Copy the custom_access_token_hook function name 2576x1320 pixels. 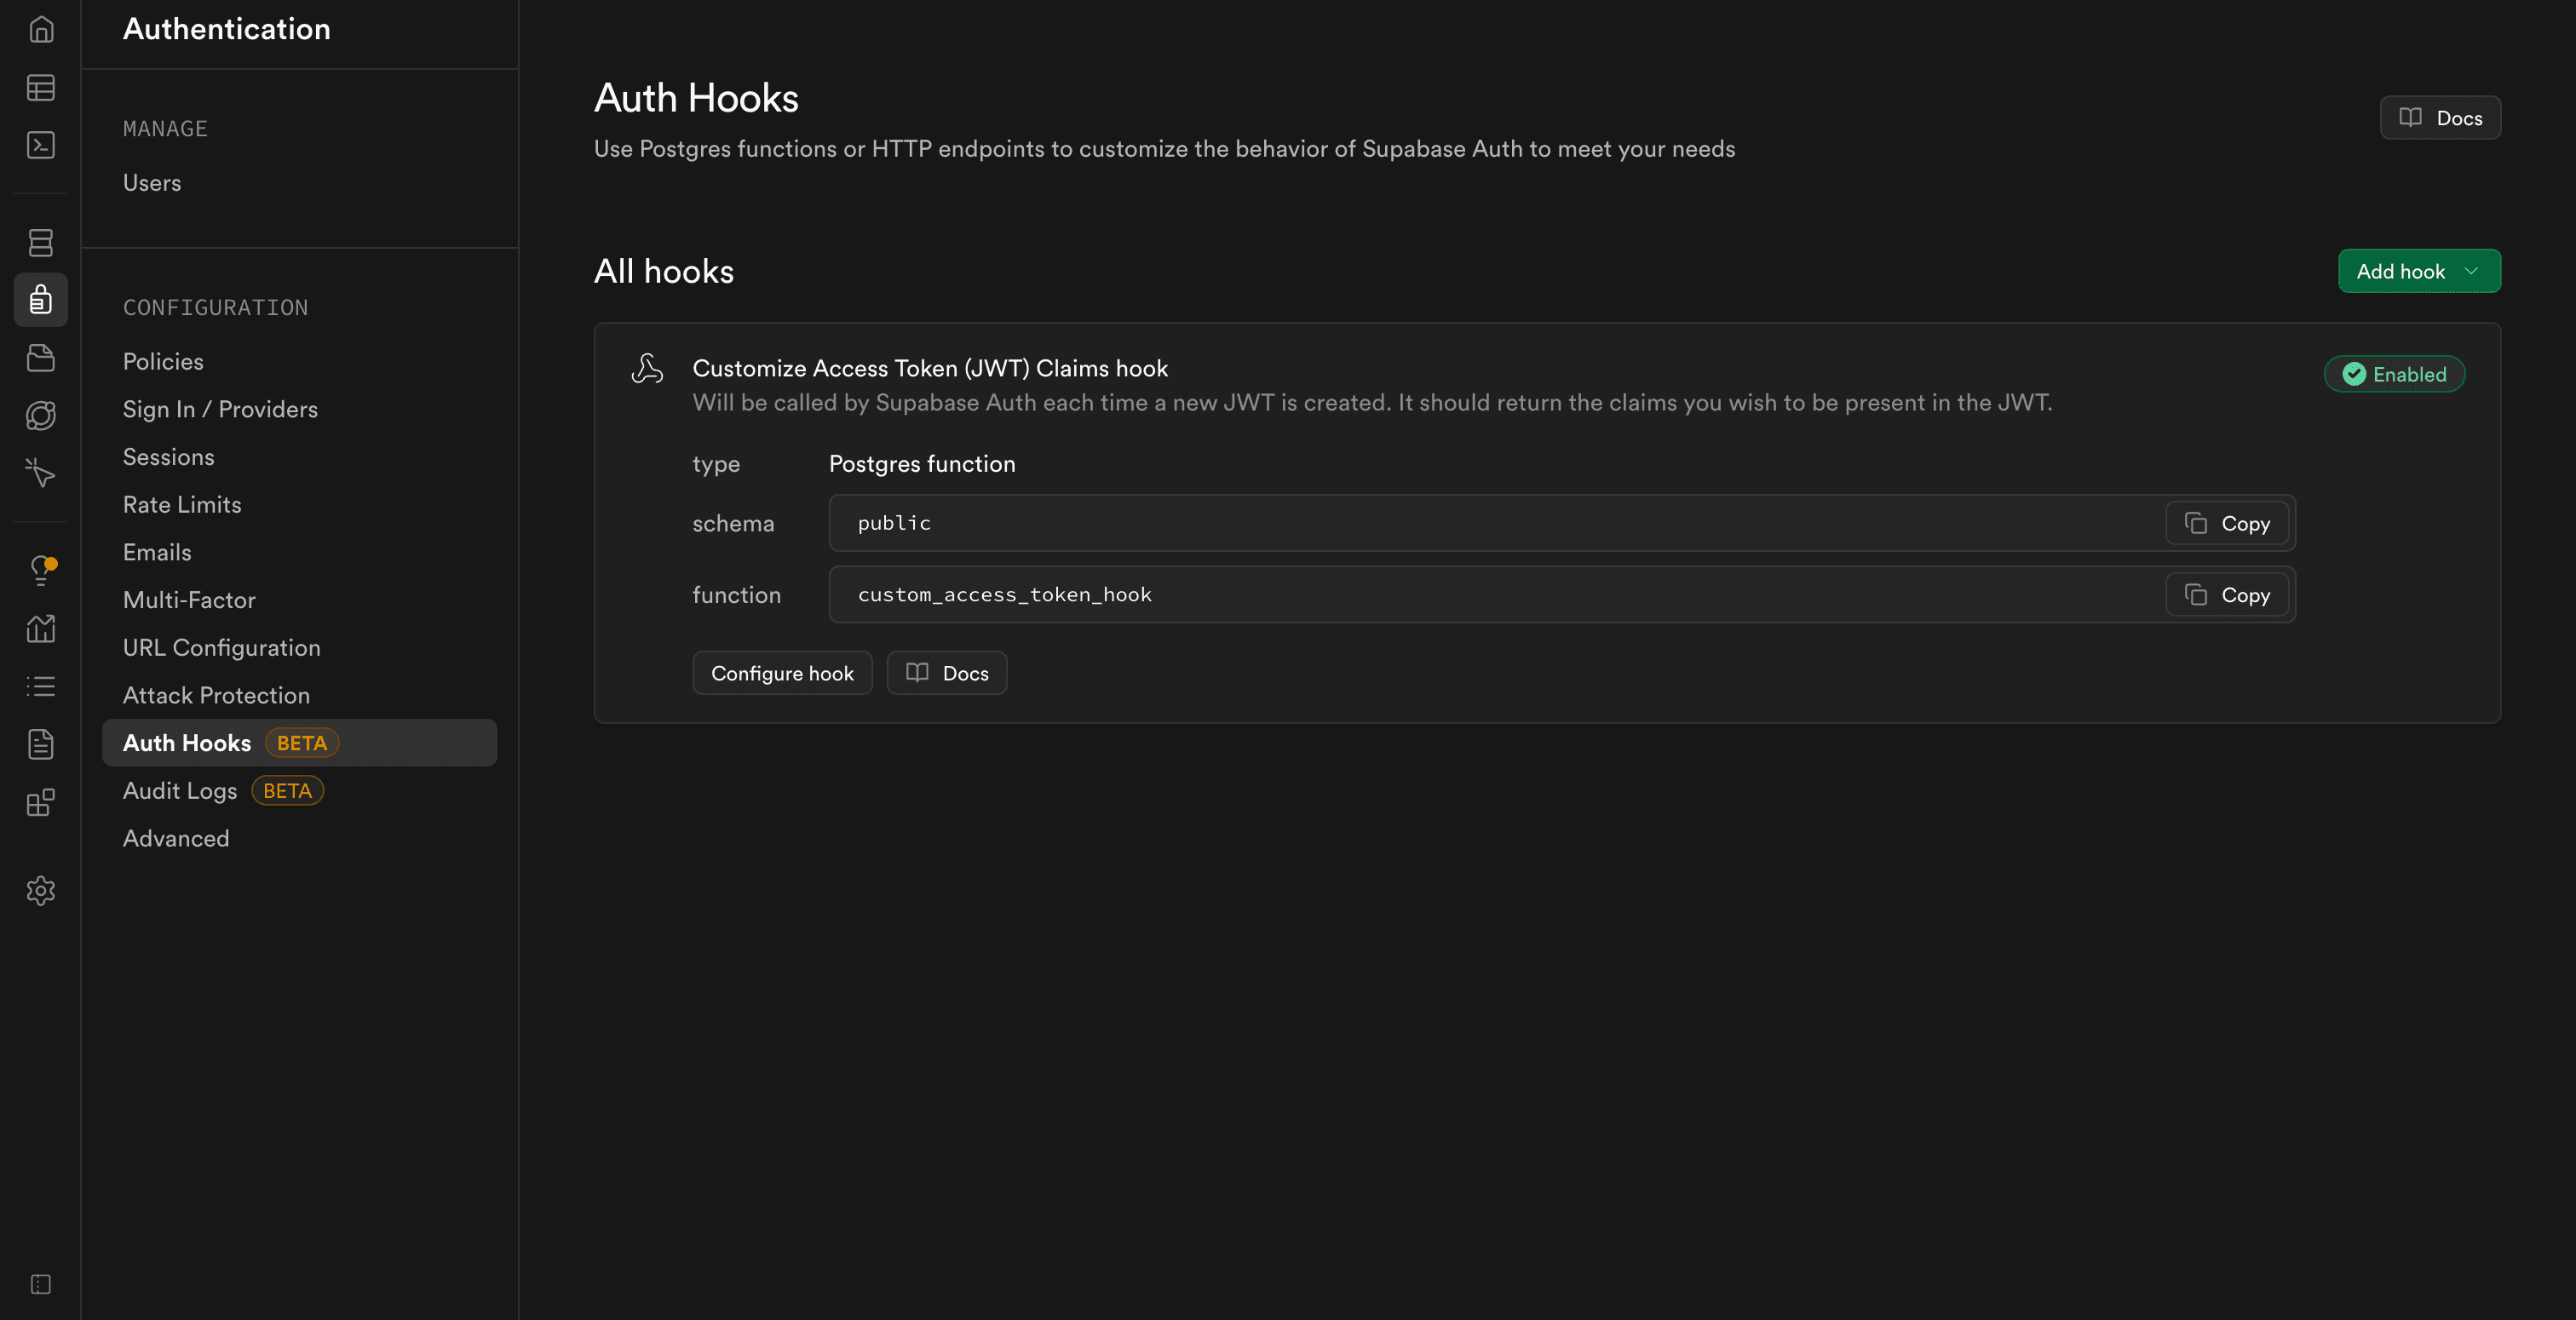coord(2226,594)
